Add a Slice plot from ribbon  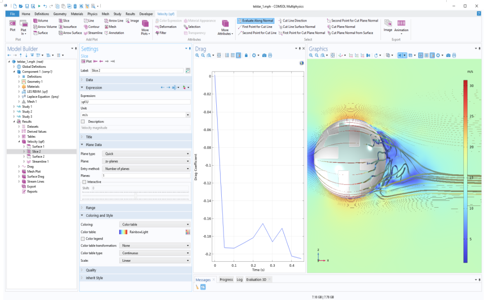64,21
